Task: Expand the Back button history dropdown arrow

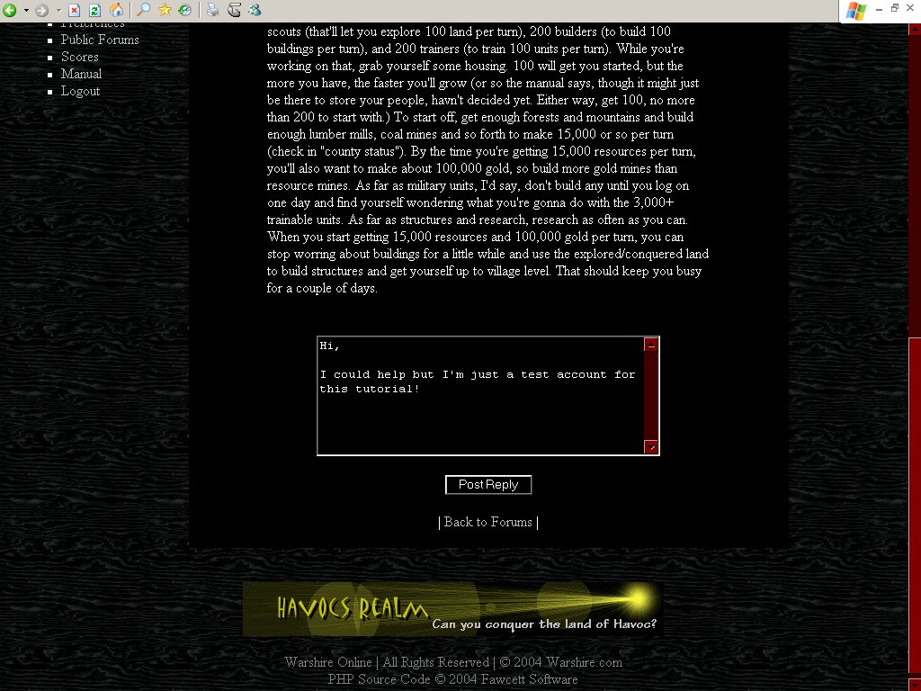Action: (26, 10)
